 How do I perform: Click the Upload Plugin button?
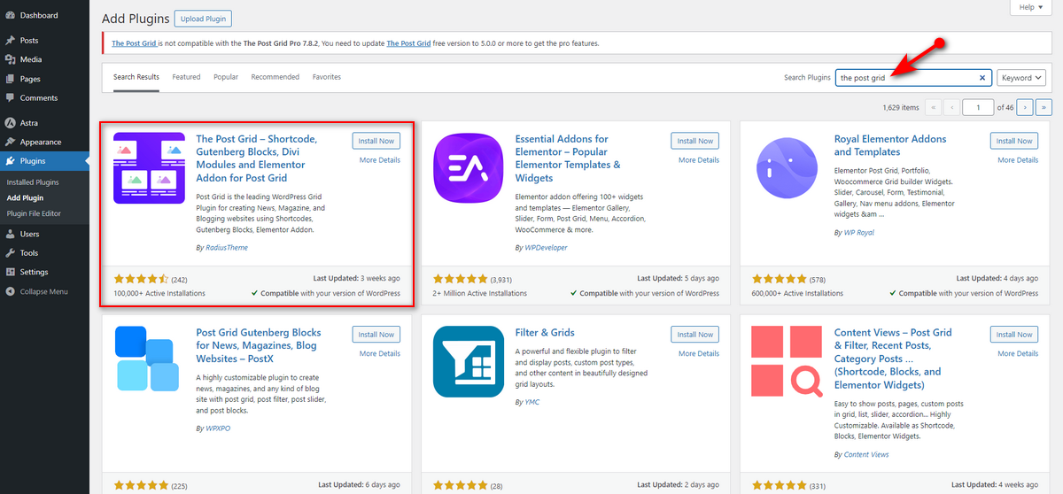tap(203, 19)
